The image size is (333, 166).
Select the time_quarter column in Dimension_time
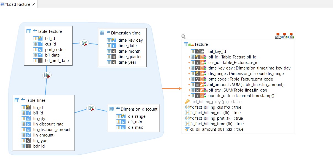pyautogui.click(x=130, y=57)
